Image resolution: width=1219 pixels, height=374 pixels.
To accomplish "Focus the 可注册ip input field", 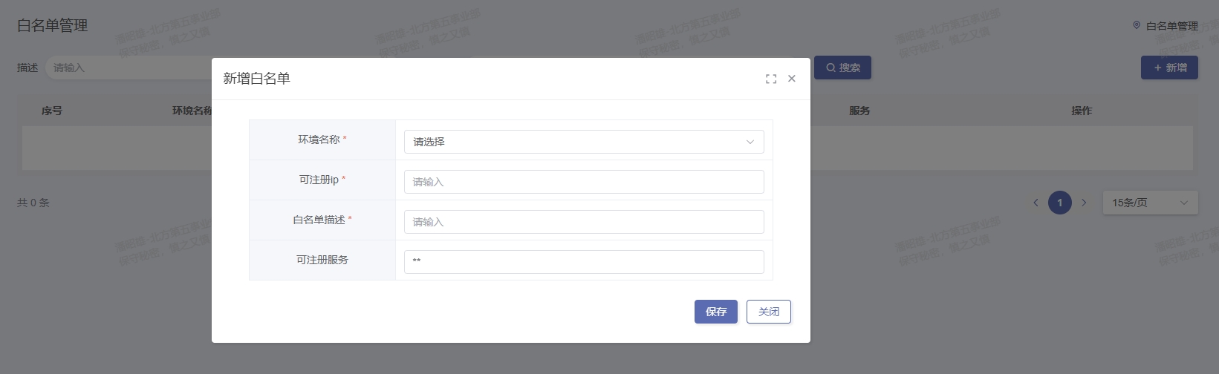I will pyautogui.click(x=583, y=182).
